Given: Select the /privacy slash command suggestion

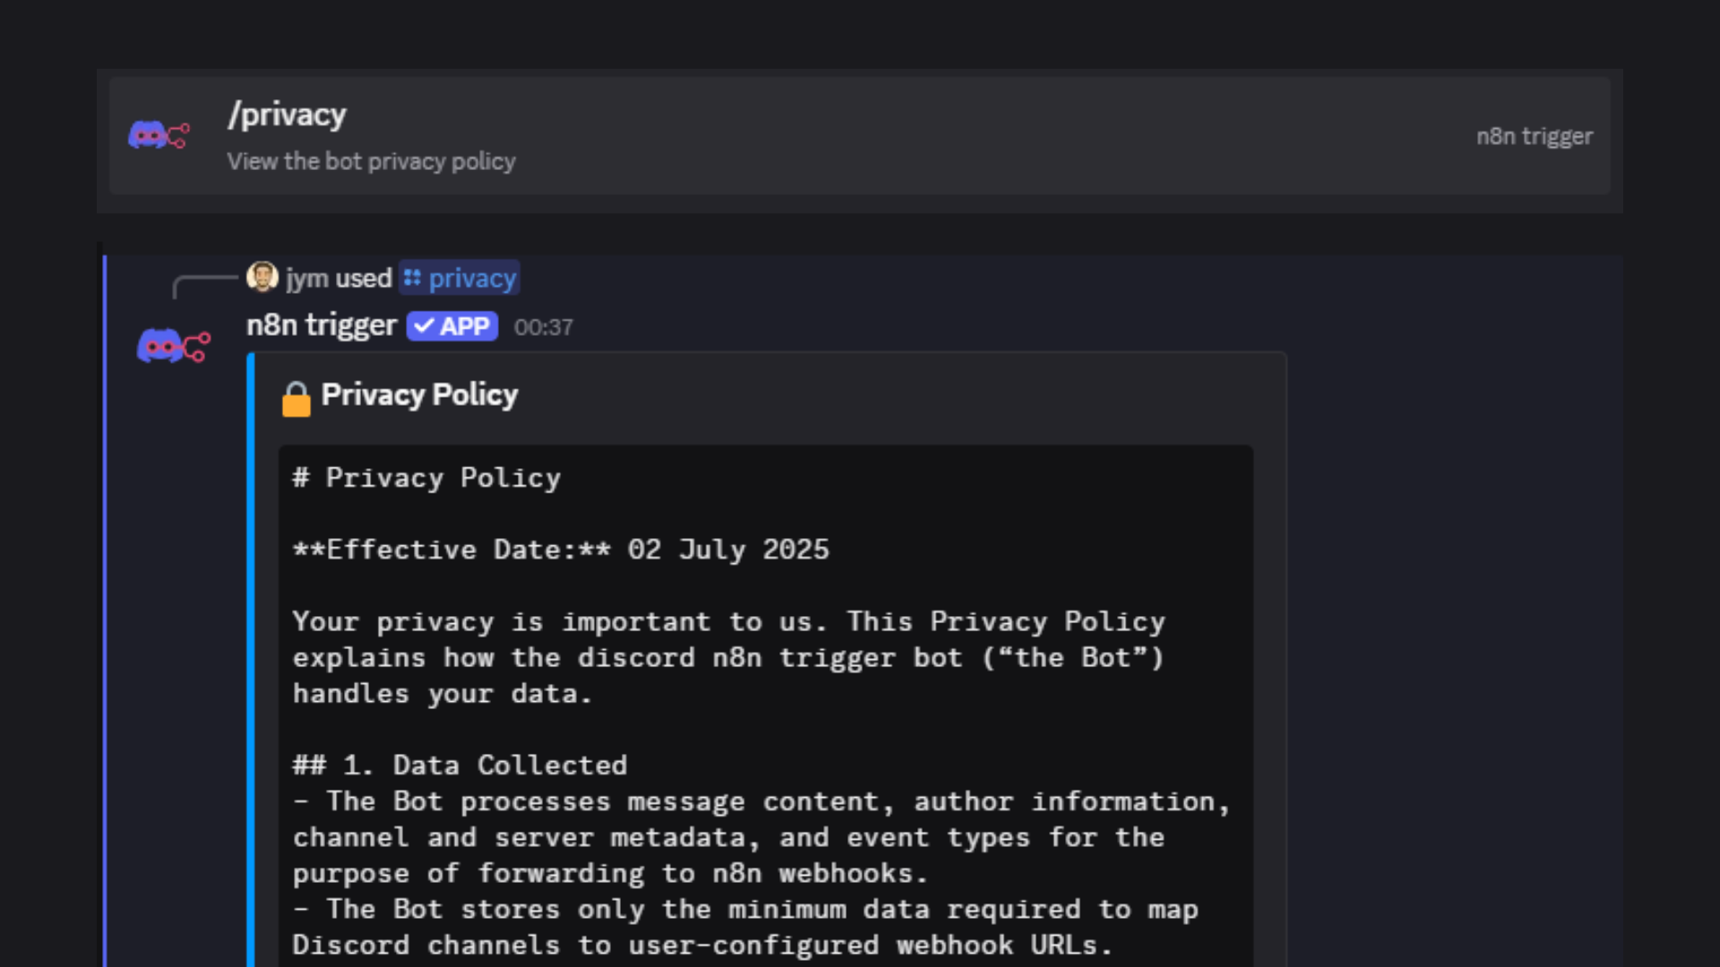Looking at the screenshot, I should point(859,136).
